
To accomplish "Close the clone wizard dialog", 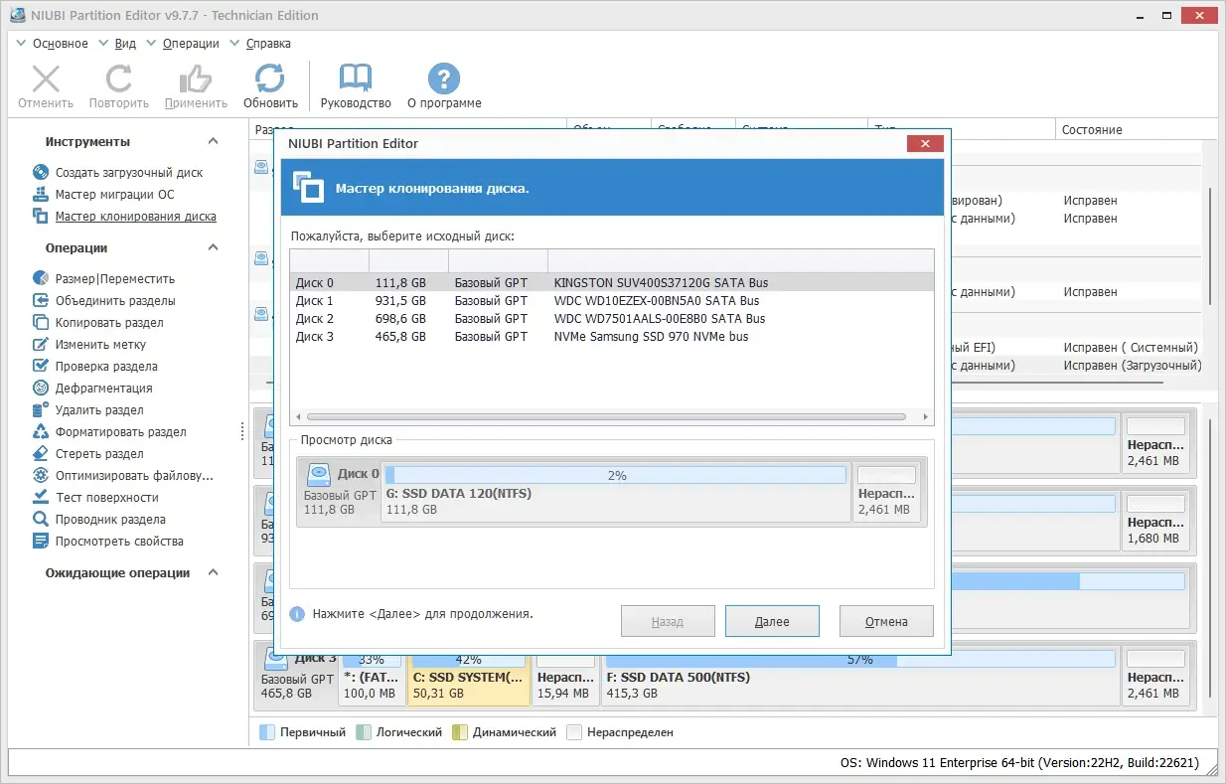I will click(x=925, y=144).
